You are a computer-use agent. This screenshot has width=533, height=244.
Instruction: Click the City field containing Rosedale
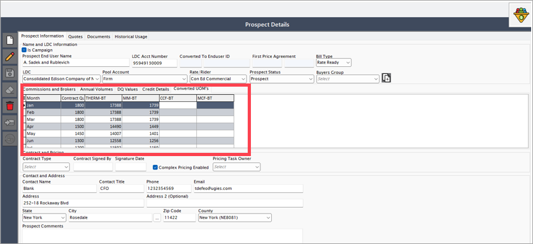pyautogui.click(x=110, y=218)
